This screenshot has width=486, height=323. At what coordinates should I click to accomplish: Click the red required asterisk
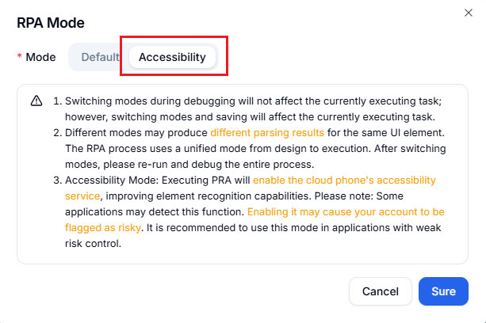tap(20, 57)
